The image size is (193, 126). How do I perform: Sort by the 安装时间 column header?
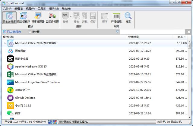point(150,37)
